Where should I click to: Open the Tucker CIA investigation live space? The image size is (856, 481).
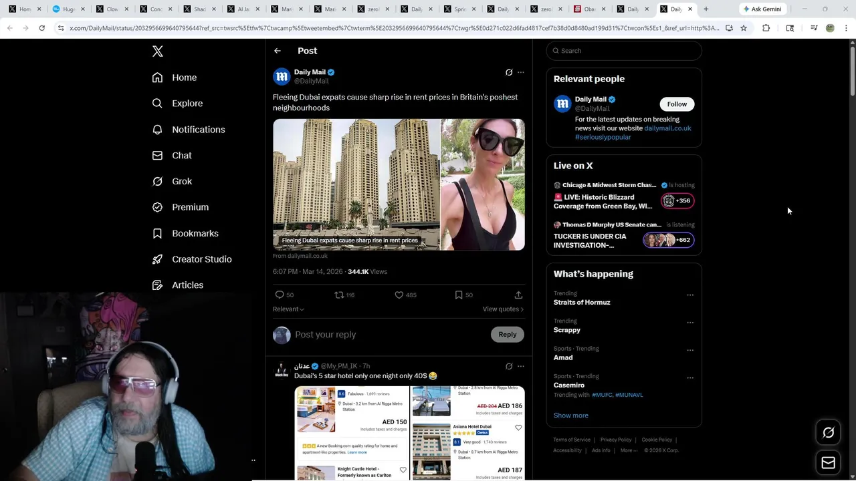(624, 236)
